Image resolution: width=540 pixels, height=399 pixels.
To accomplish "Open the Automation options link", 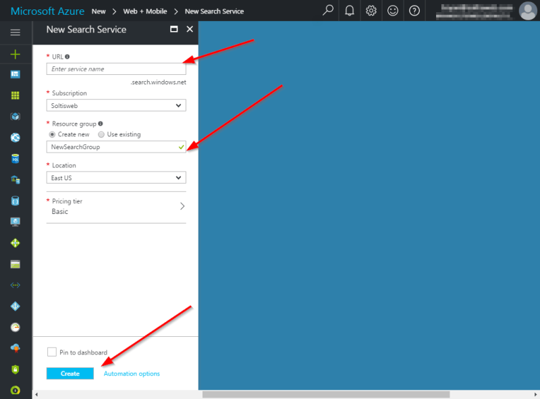I will [x=132, y=373].
